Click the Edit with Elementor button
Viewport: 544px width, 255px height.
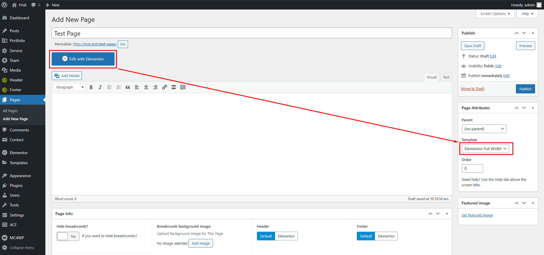point(83,59)
